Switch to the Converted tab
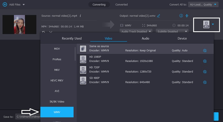Viewport: 223px width, 122px height. pyautogui.click(x=122, y=4)
